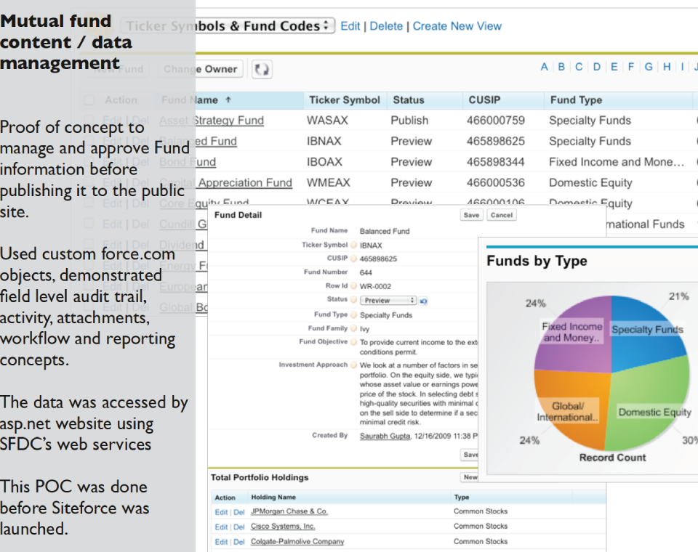Click help icon next to Ticker Symbol label
Image resolution: width=698 pixels, height=552 pixels.
(x=353, y=245)
